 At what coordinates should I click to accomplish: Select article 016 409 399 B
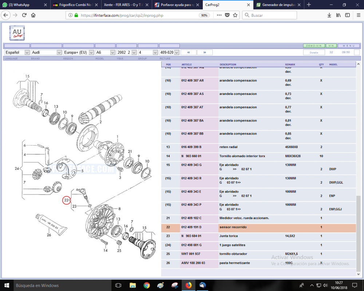tap(191, 147)
